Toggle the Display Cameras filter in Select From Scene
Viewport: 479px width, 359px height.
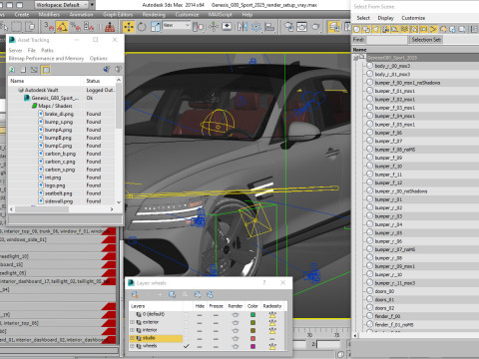385,29
